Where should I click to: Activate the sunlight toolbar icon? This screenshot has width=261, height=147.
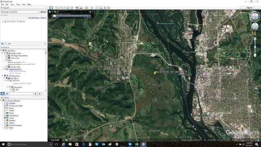81,8
